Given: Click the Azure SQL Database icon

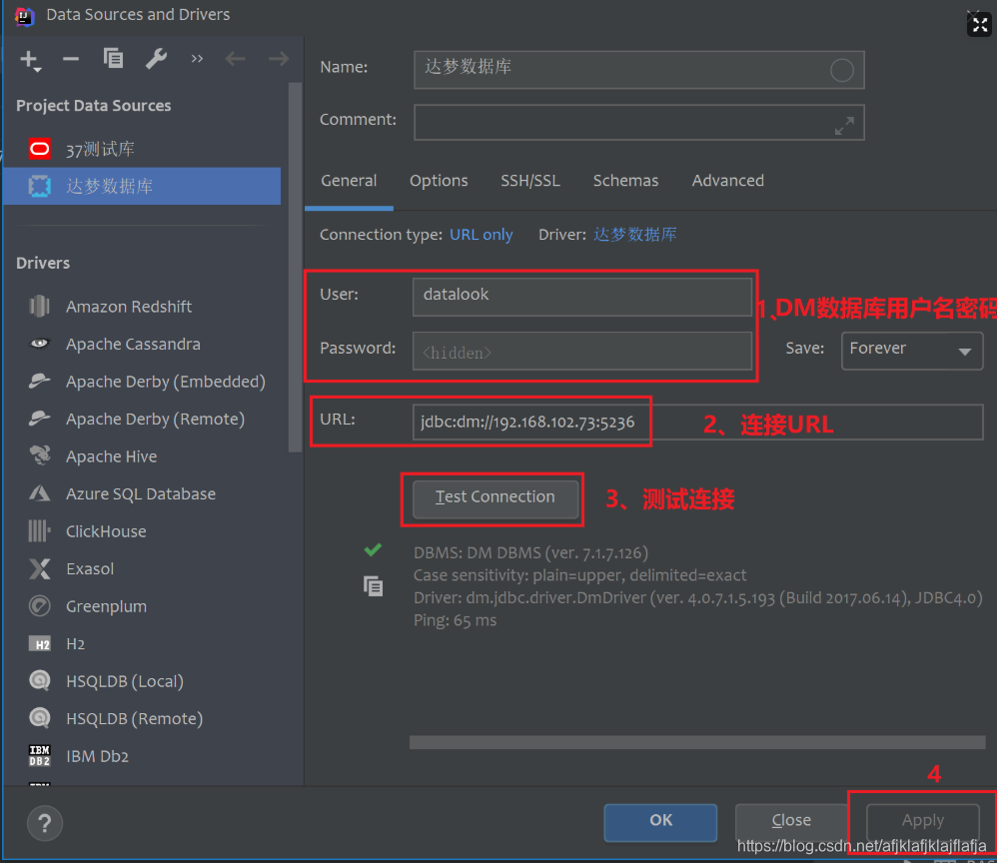Looking at the screenshot, I should pos(39,493).
